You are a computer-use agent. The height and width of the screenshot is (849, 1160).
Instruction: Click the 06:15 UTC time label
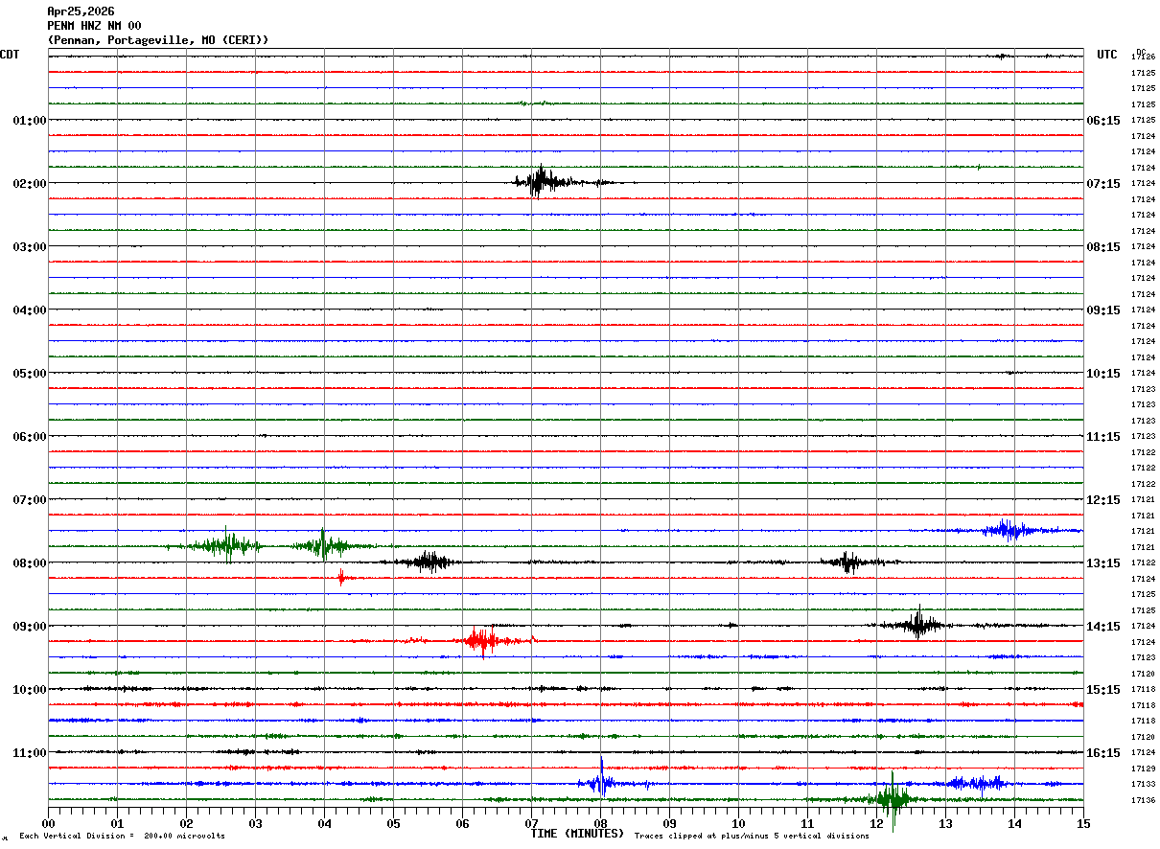(1103, 121)
